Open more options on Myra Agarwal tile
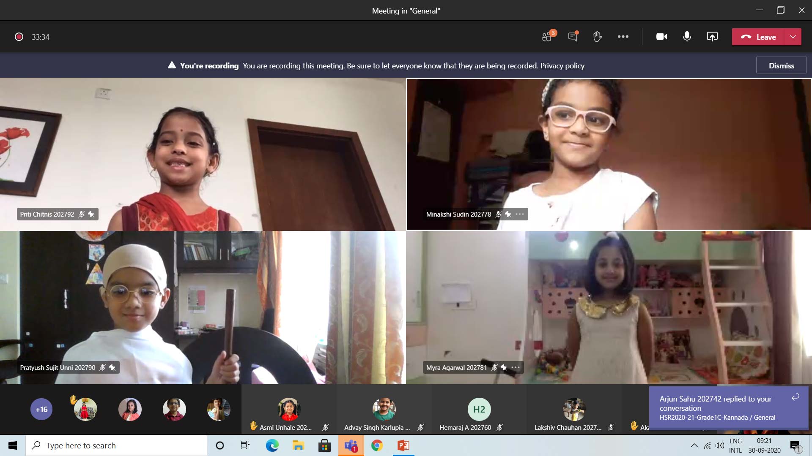 point(516,367)
